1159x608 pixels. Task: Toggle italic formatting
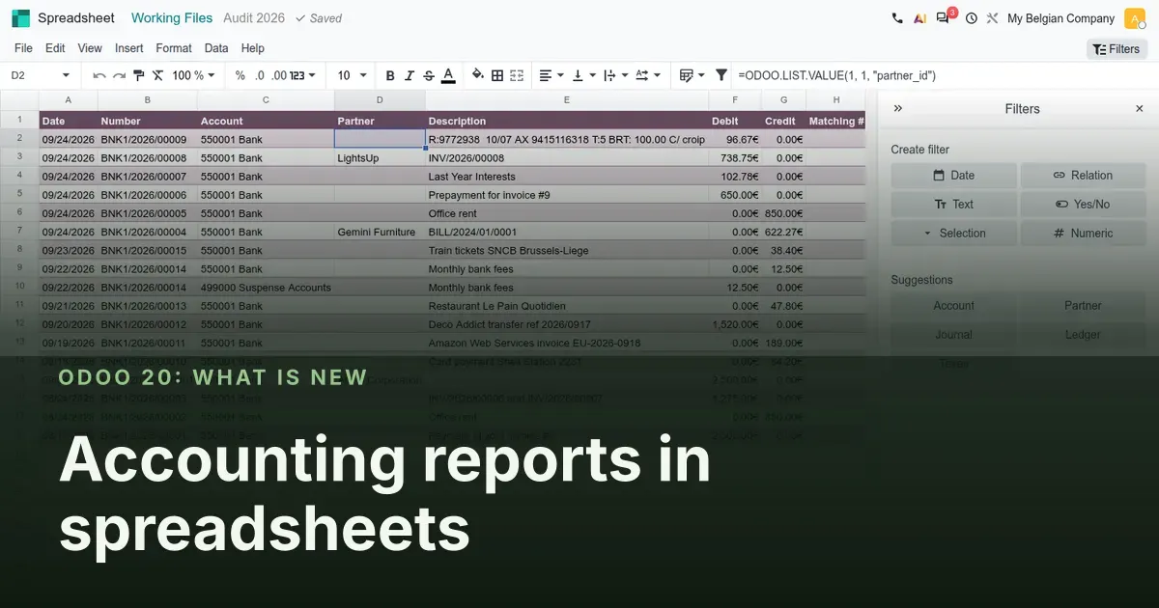point(410,75)
